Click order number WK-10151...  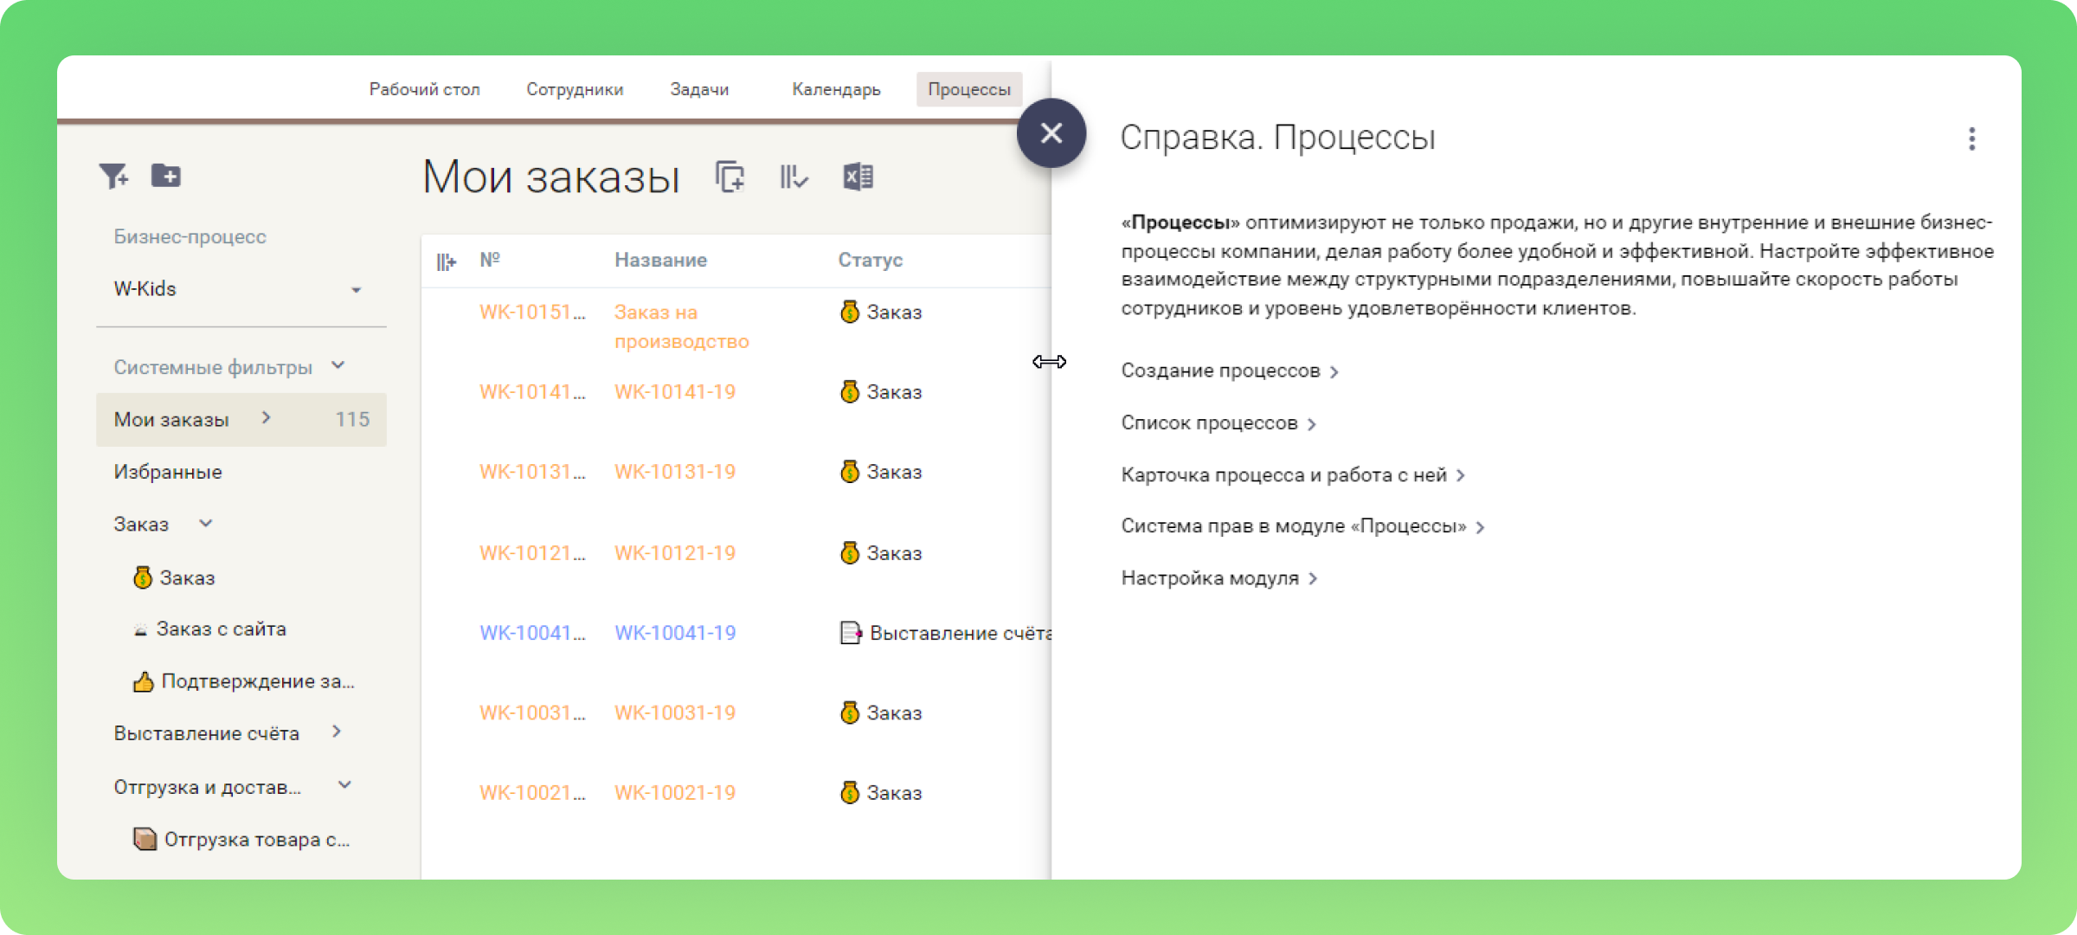click(532, 312)
